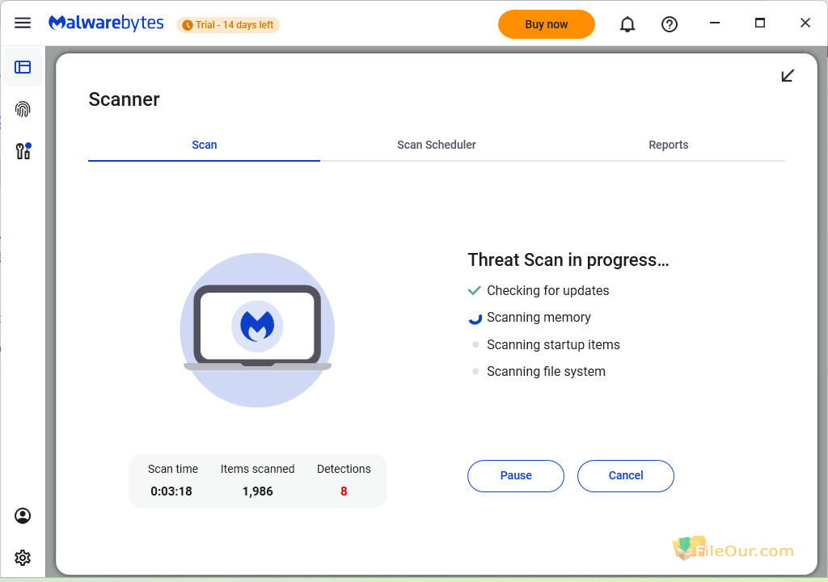Open the notifications bell icon

[627, 24]
